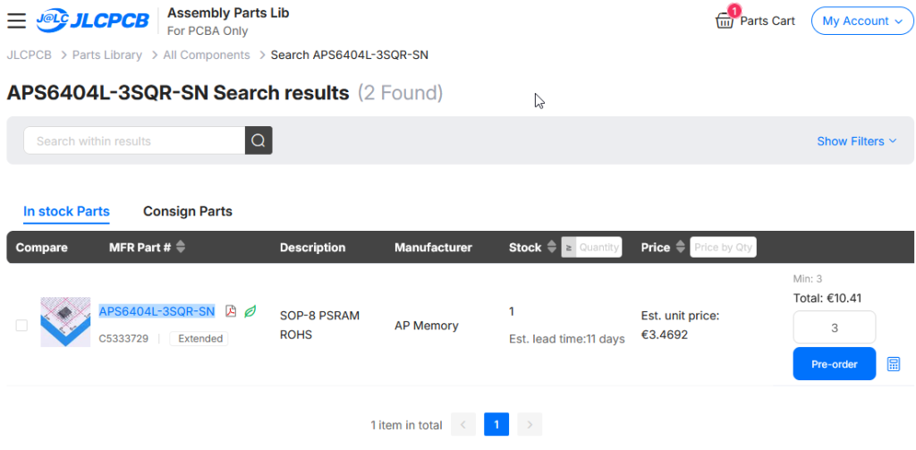Go to previous results page arrow
916x450 pixels.
[463, 425]
